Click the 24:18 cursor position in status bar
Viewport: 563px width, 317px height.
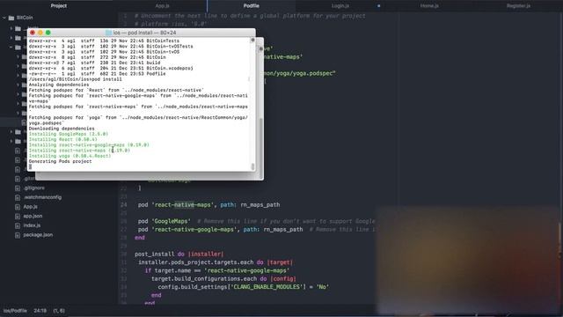coord(40,311)
